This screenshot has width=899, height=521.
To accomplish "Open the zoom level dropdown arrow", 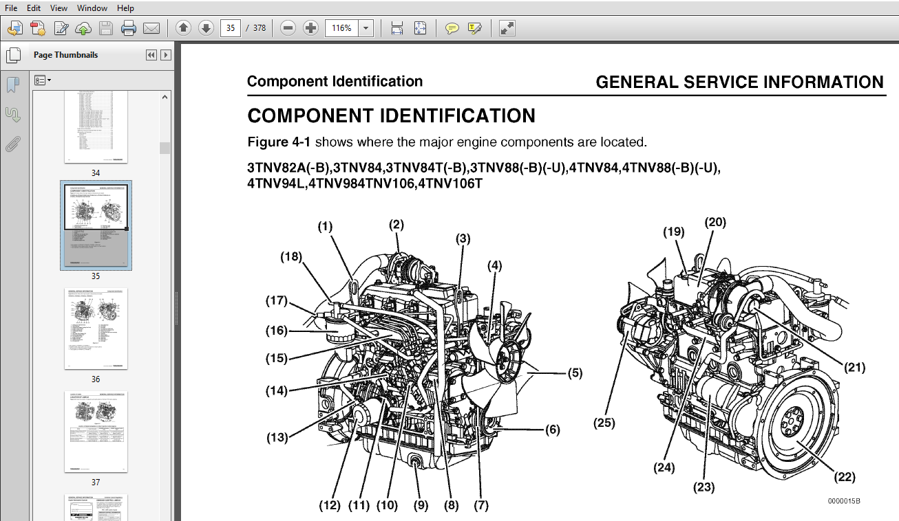I will [x=366, y=28].
